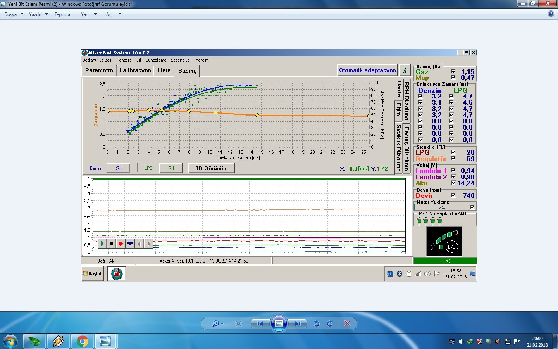Open the 3D Görünüm view
Screen dimensions: 558x349
211,168
